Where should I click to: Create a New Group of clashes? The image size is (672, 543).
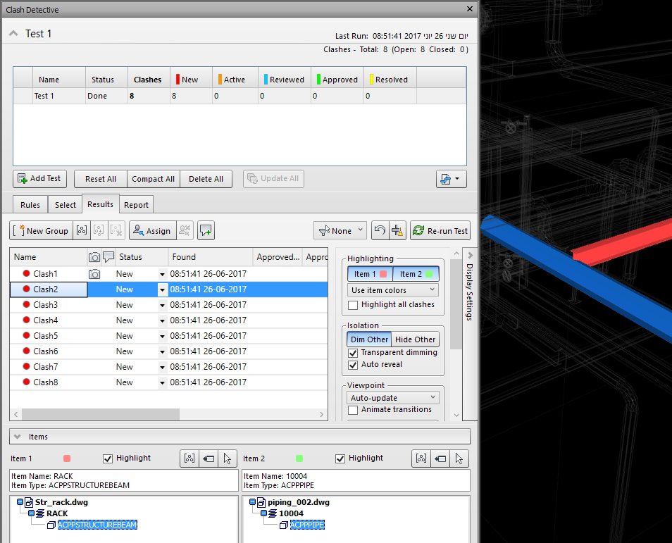[x=41, y=230]
